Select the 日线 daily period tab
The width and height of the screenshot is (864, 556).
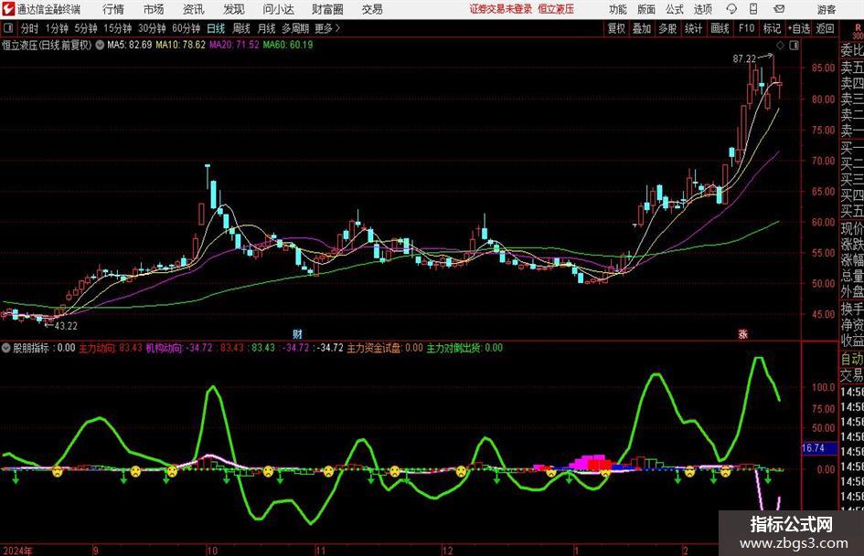(x=216, y=28)
